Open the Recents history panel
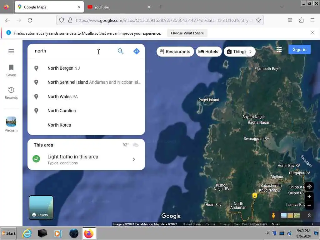 [11, 93]
